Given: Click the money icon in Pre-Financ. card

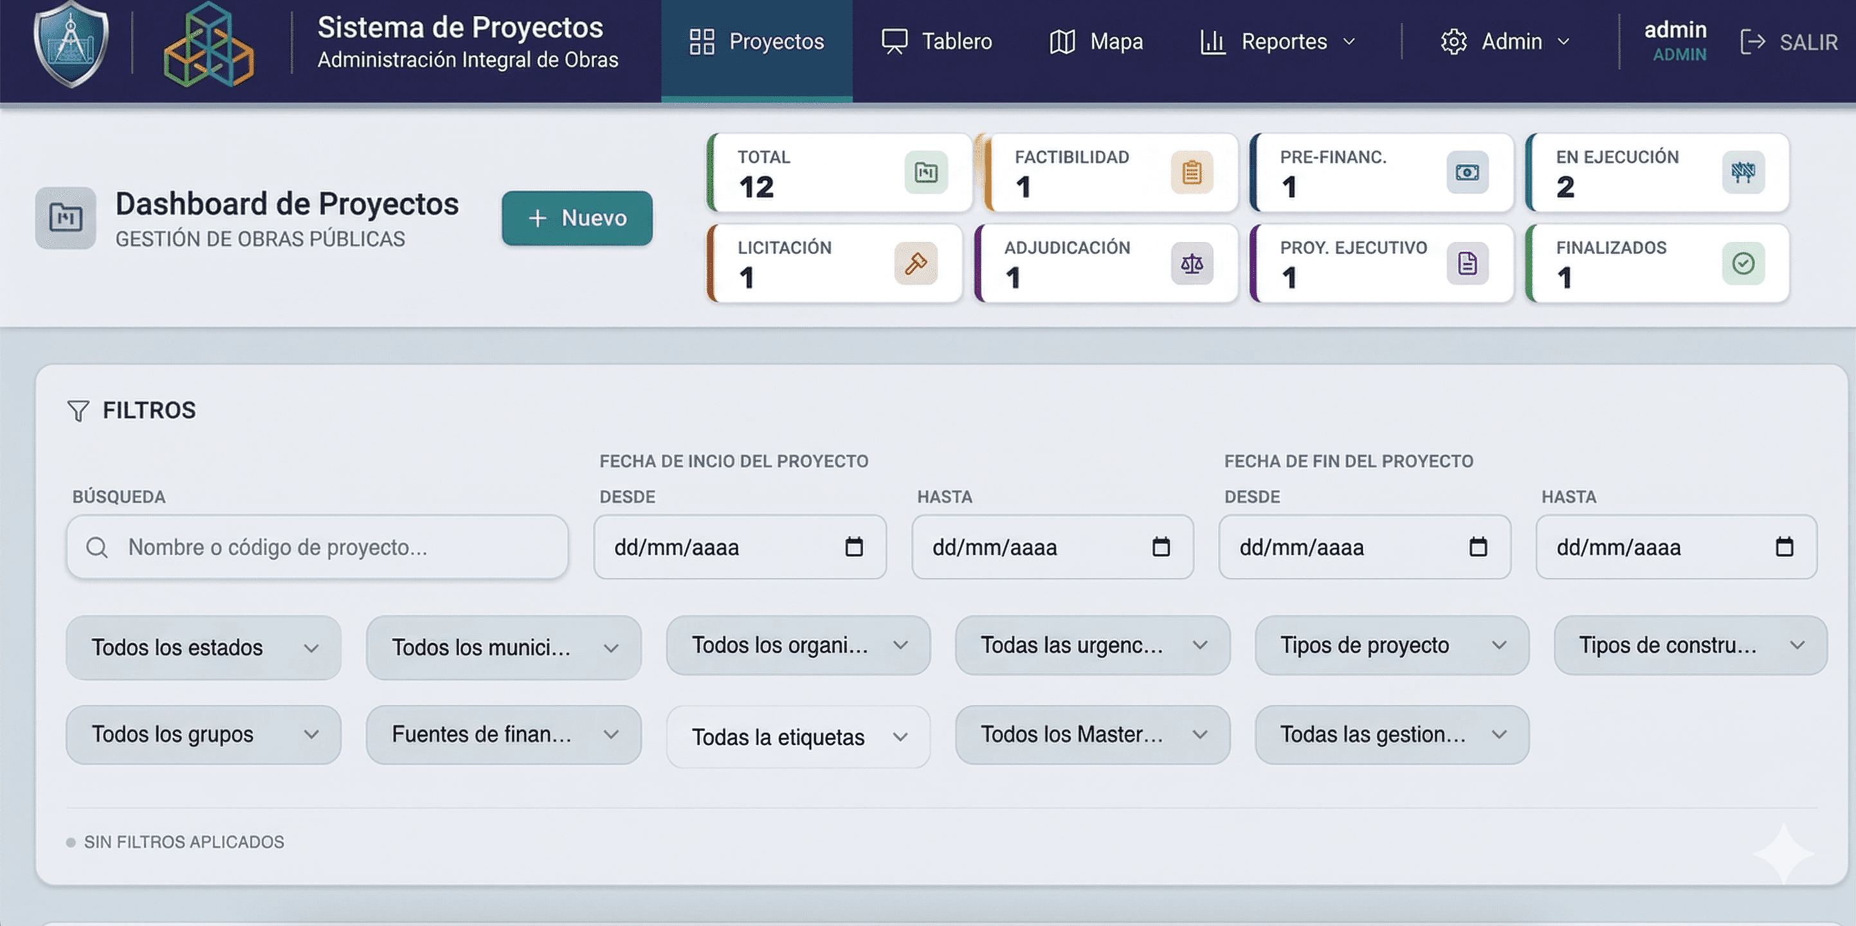Looking at the screenshot, I should tap(1467, 172).
